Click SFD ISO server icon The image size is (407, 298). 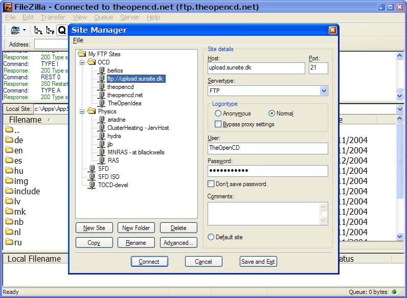pyautogui.click(x=92, y=176)
